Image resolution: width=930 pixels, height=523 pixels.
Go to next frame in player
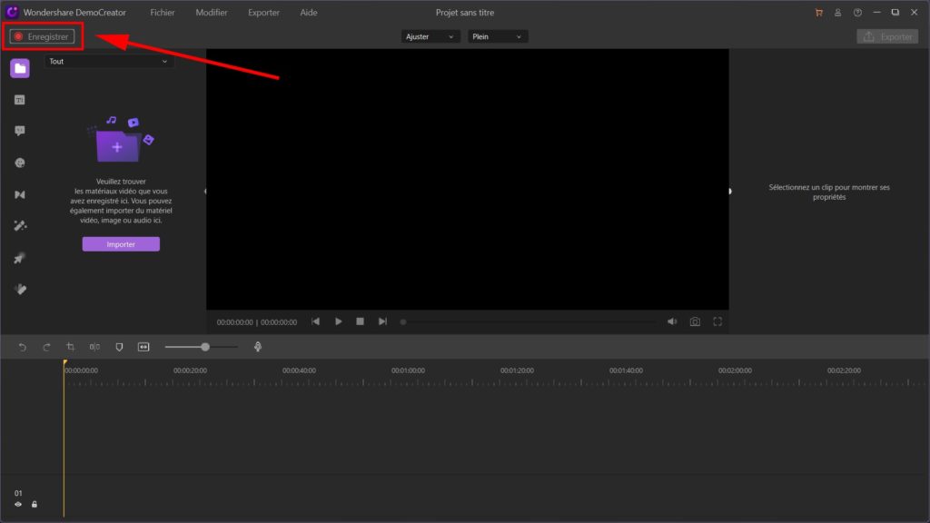coord(382,321)
